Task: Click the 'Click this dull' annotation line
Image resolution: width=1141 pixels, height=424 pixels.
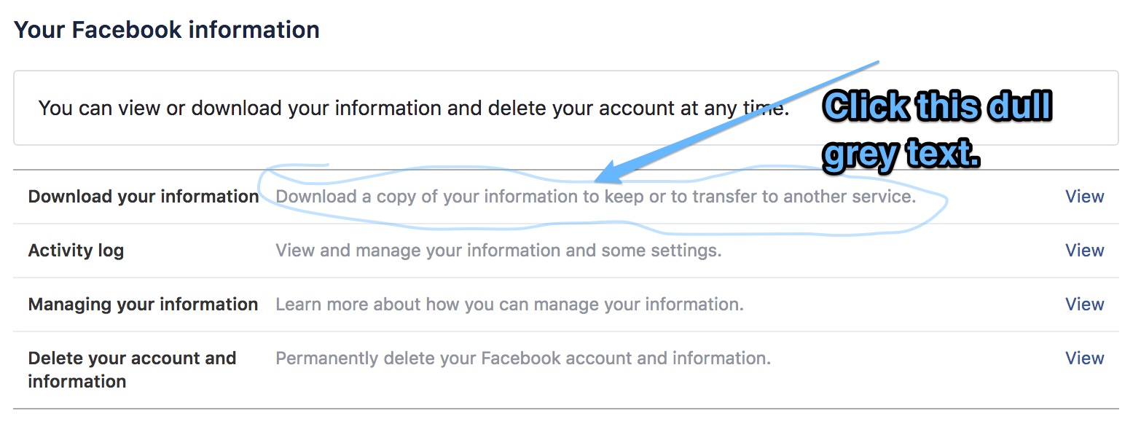Action: 938,108
